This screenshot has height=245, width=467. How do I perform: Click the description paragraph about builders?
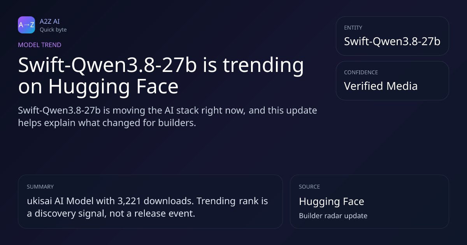pos(167,117)
